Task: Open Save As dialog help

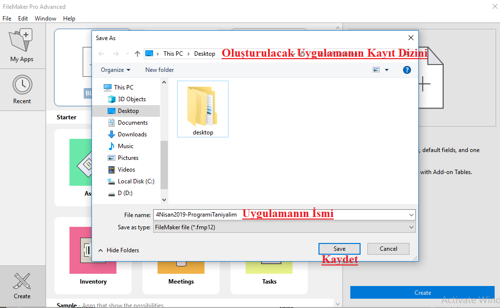Action: [407, 70]
